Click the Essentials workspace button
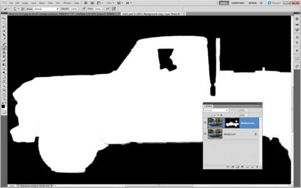This screenshot has width=301, height=188. tap(238, 3)
